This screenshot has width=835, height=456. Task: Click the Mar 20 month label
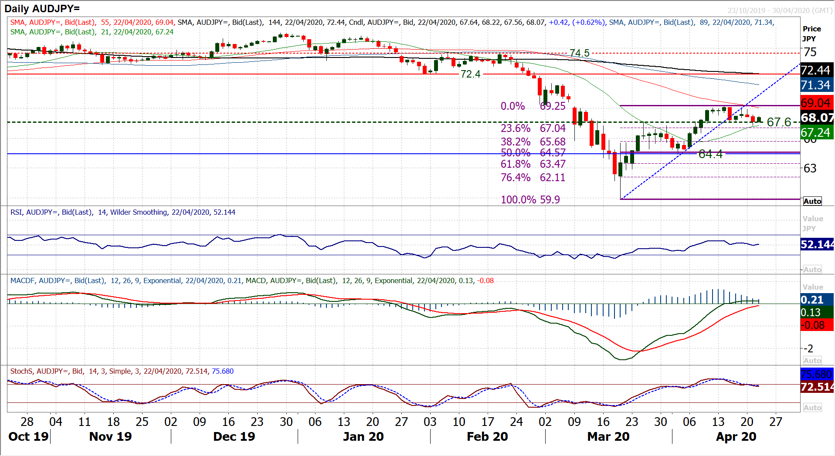point(608,436)
